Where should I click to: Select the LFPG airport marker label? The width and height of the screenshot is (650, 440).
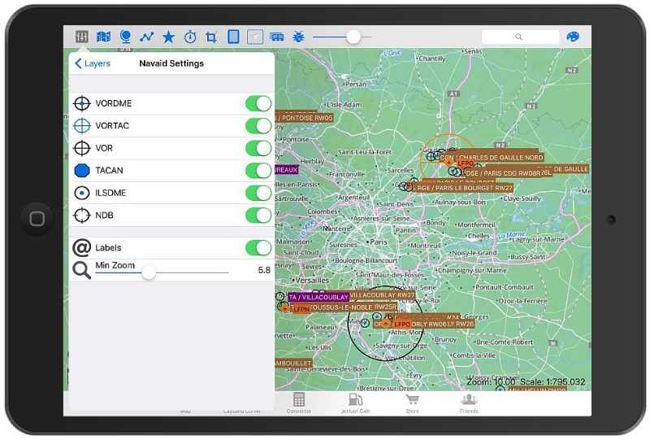(x=465, y=163)
